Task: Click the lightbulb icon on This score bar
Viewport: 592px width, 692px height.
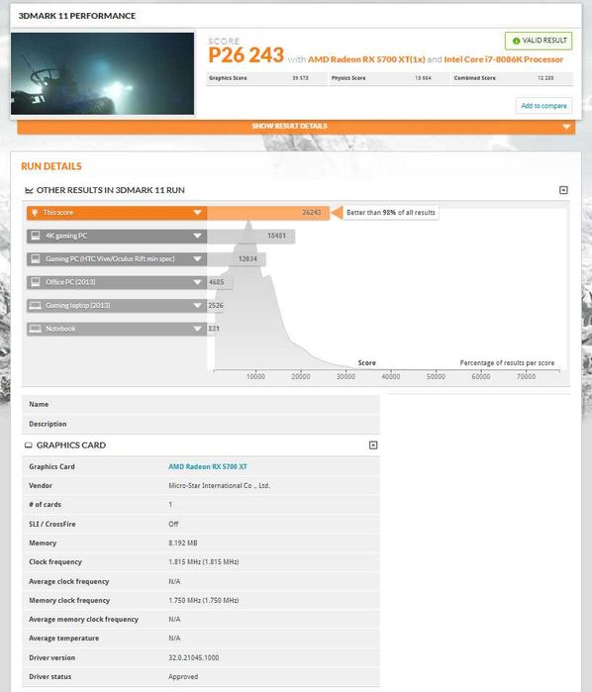Action: [x=35, y=213]
